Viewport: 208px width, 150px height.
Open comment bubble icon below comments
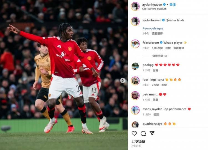pos(143,133)
